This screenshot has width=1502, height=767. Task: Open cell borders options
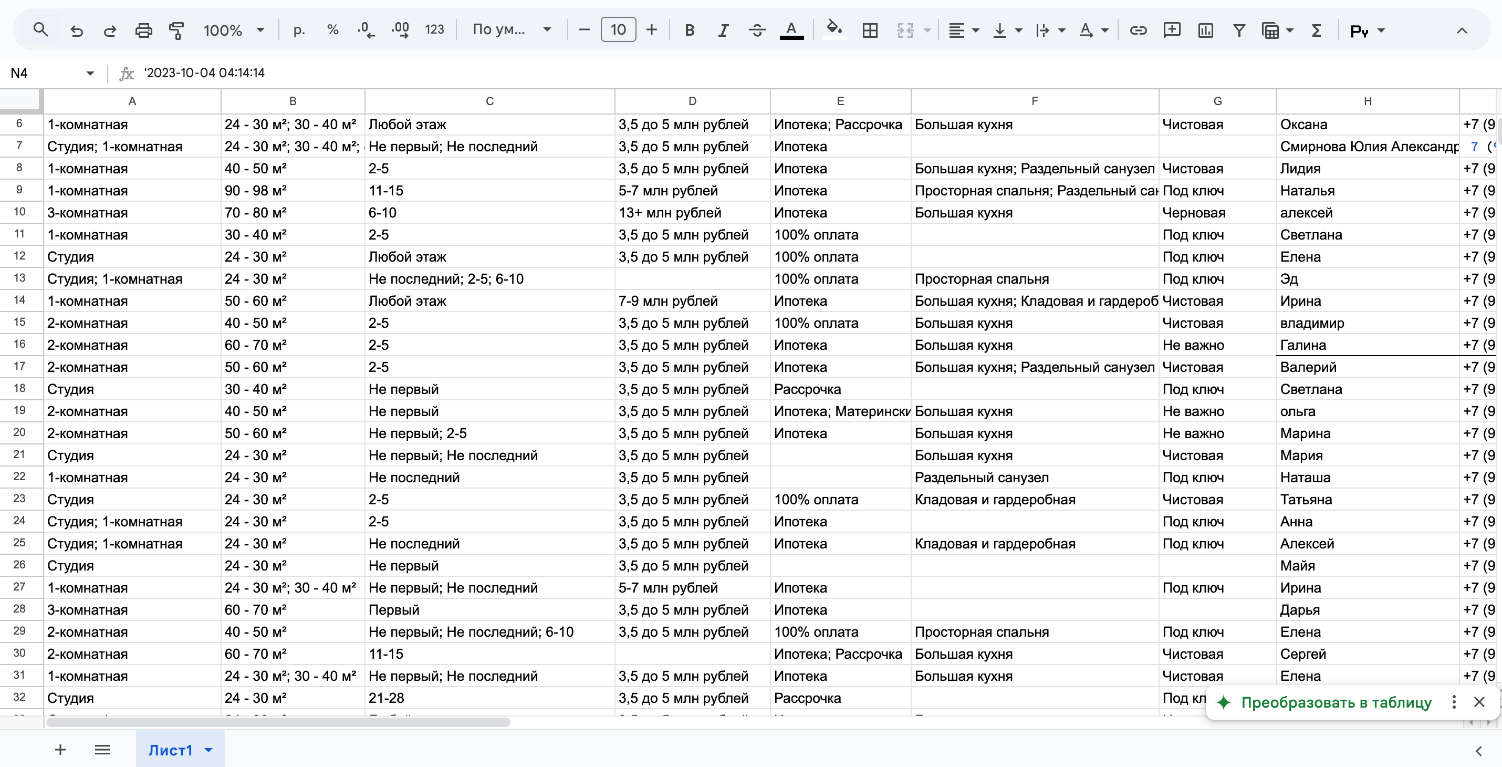(x=869, y=30)
